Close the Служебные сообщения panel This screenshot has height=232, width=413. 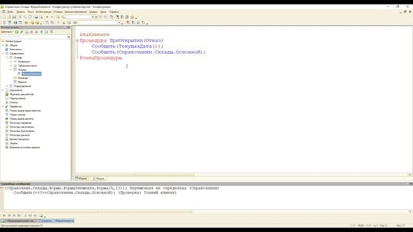(x=410, y=184)
